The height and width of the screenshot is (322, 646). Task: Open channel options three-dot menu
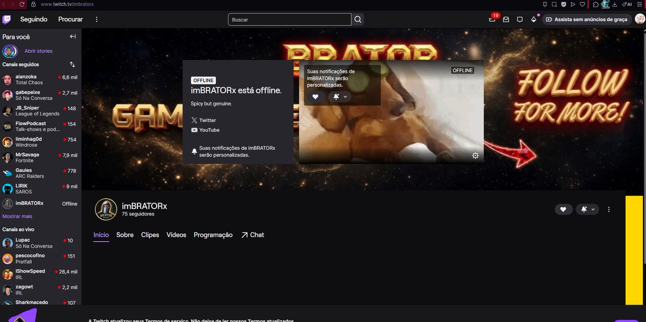[x=609, y=209]
